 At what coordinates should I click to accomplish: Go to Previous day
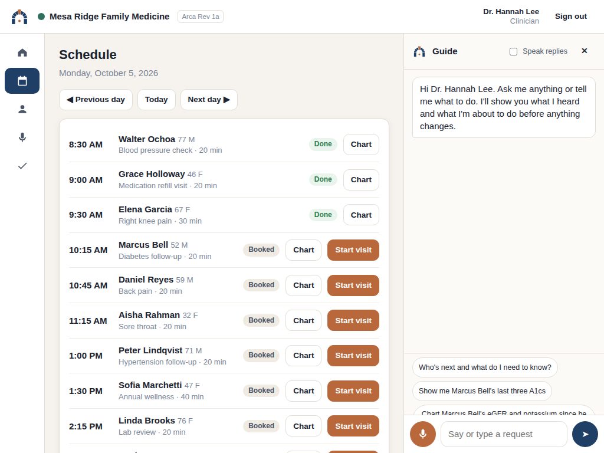[x=96, y=100]
